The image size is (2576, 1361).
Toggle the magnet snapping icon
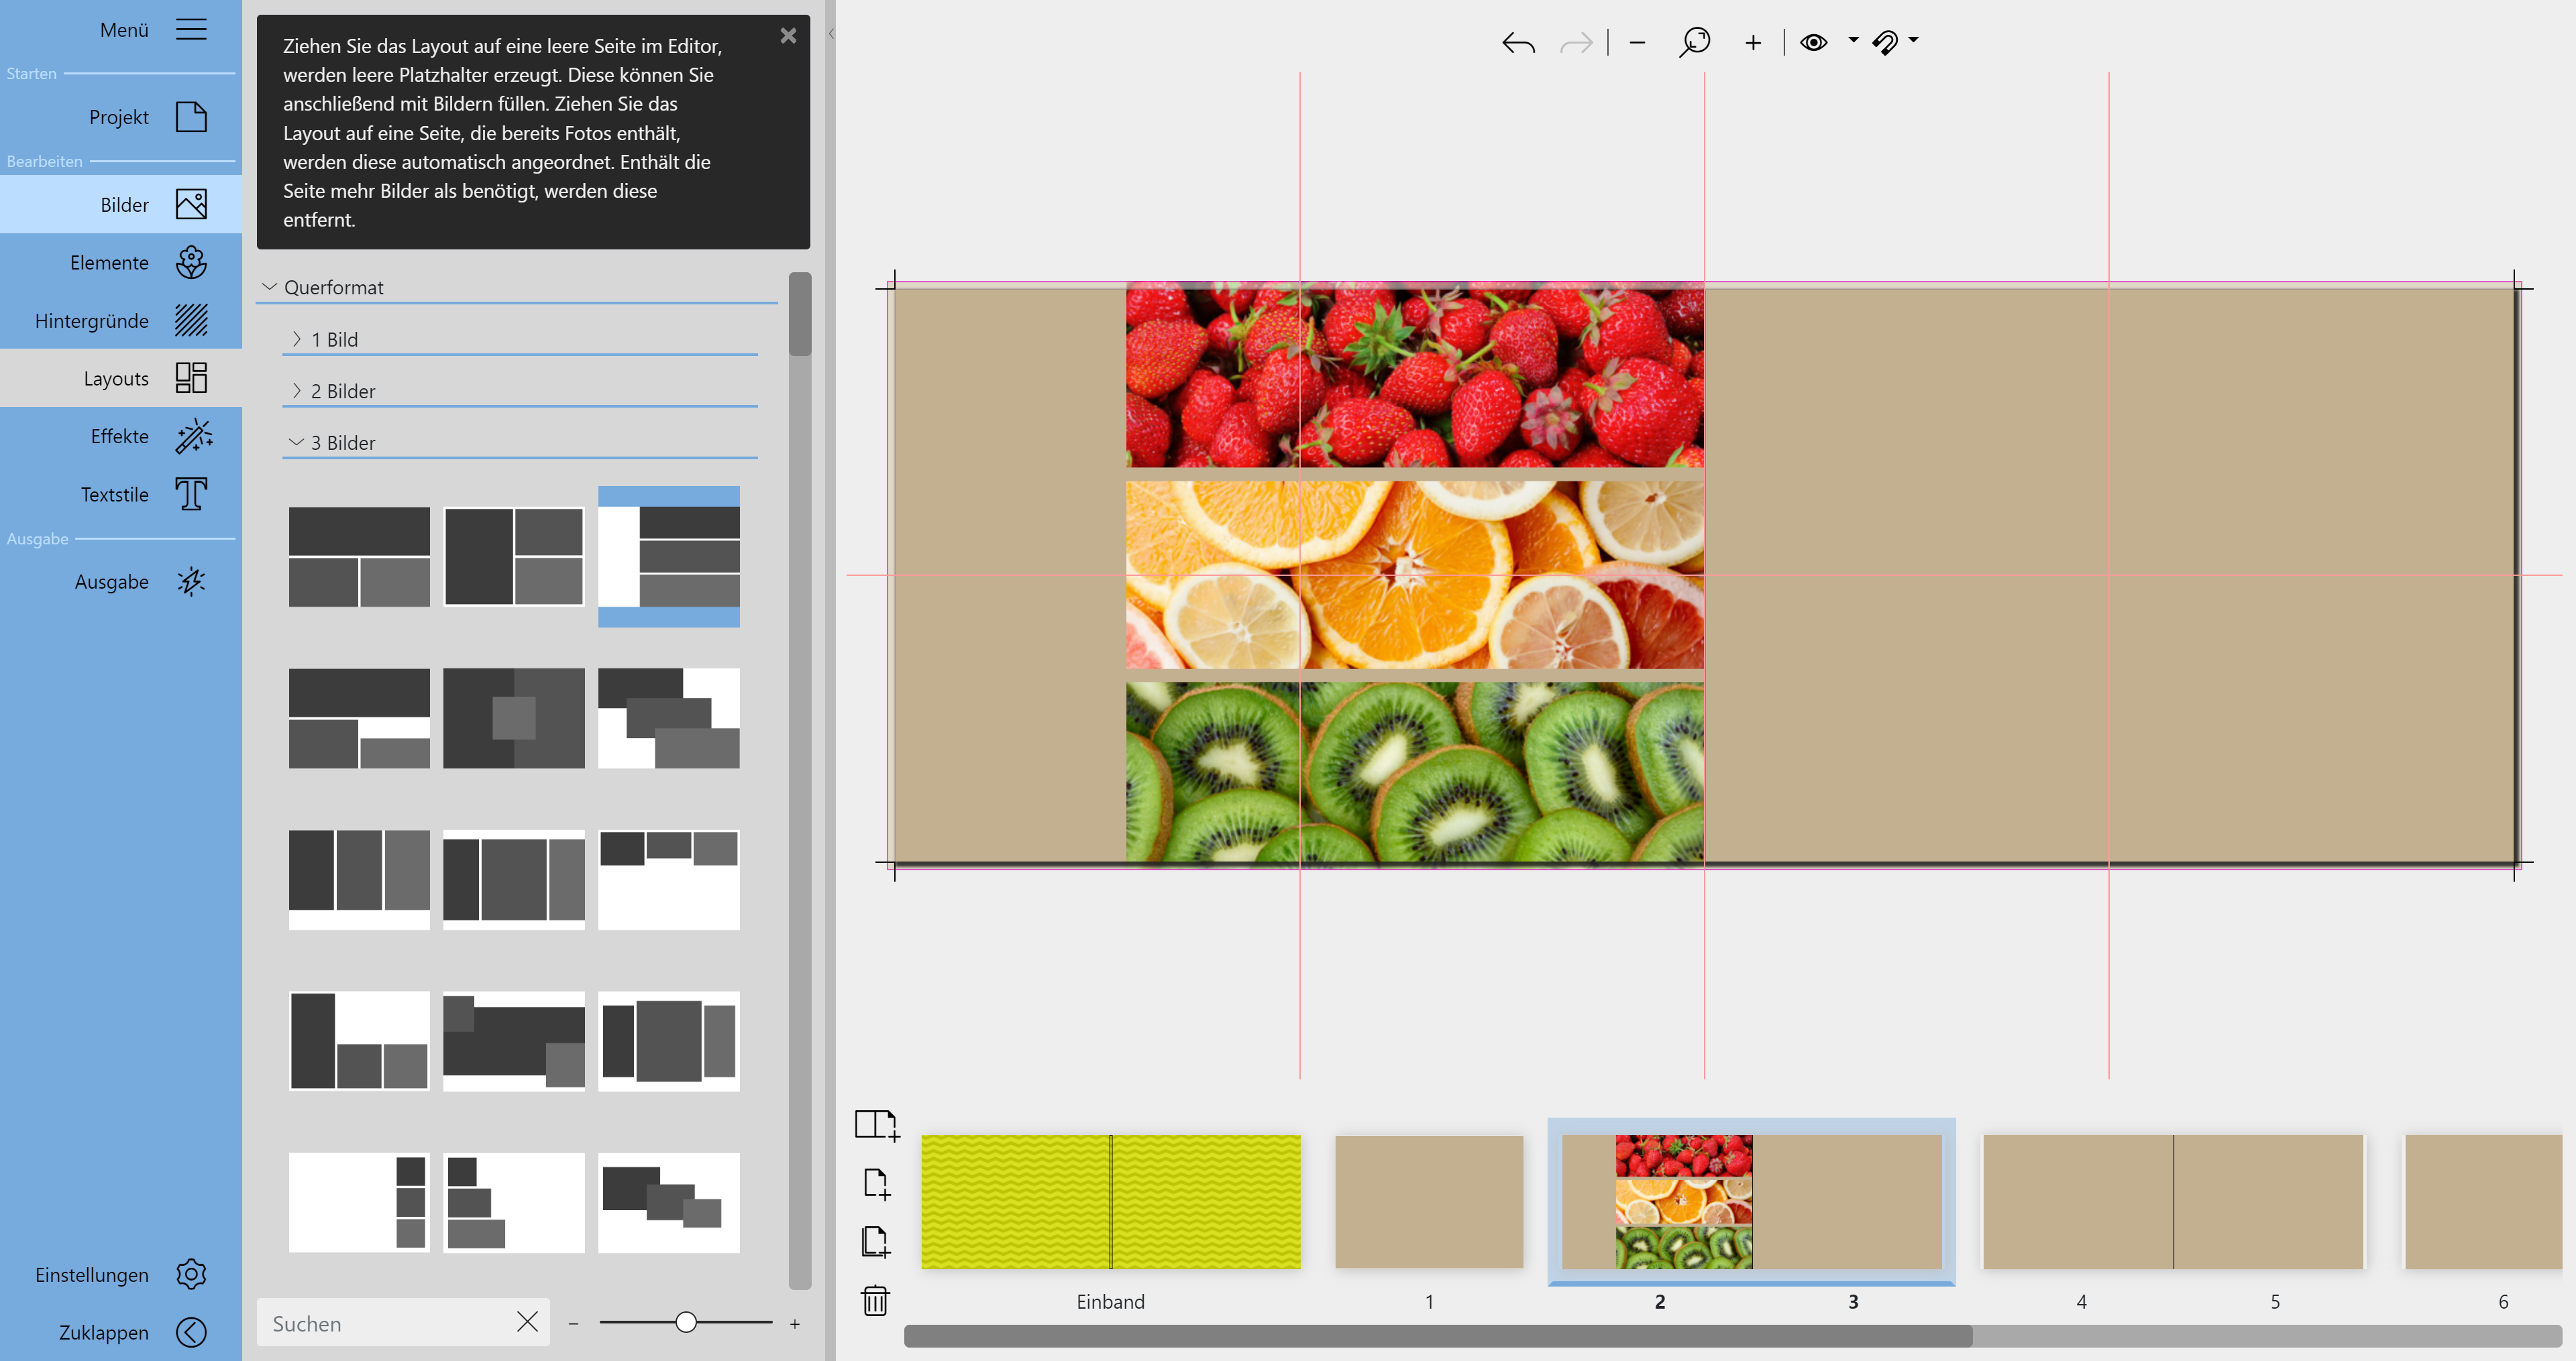coord(1885,43)
